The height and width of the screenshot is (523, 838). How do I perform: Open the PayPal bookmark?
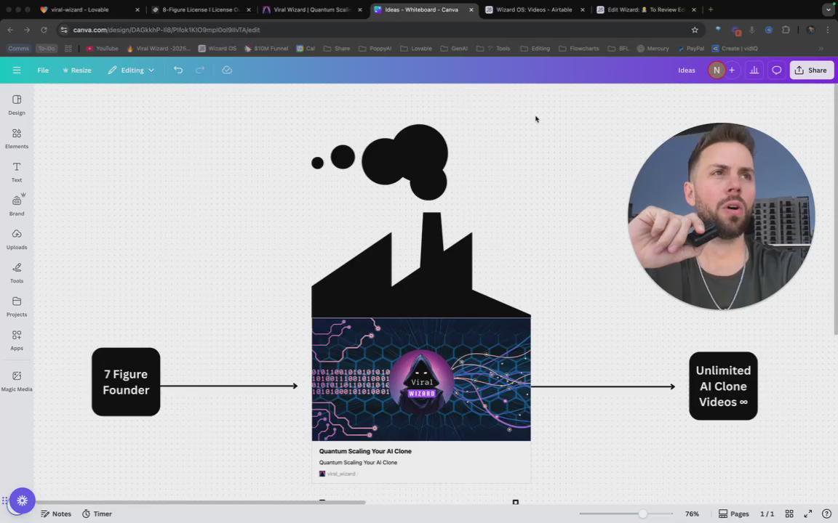(690, 49)
